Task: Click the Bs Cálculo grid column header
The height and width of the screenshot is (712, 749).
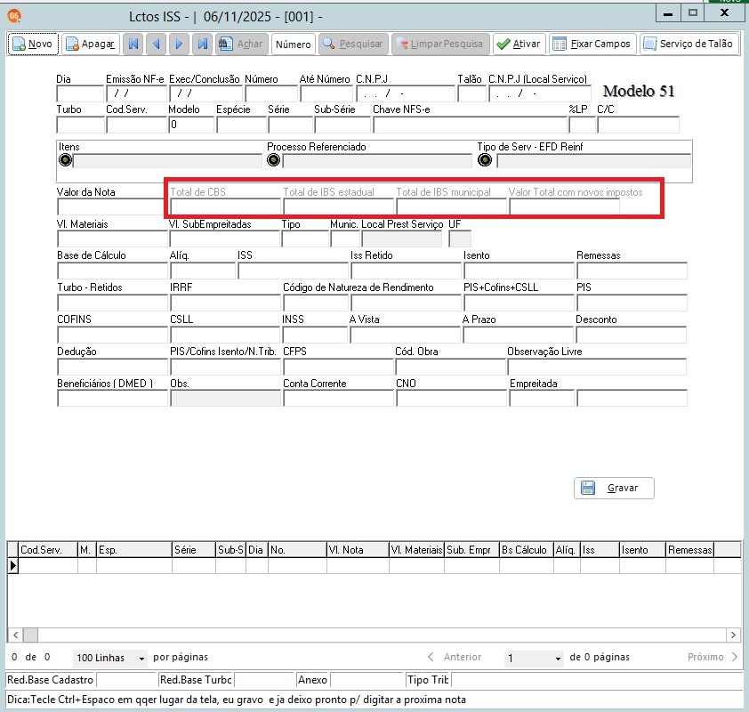Action: coord(527,550)
